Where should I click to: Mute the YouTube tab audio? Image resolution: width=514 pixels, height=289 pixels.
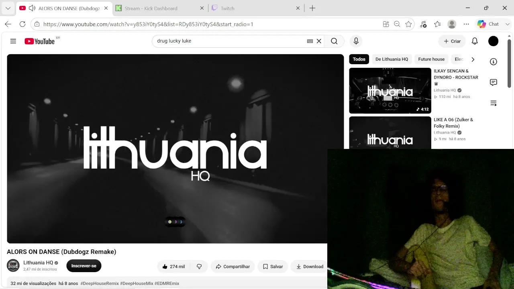pyautogui.click(x=32, y=8)
